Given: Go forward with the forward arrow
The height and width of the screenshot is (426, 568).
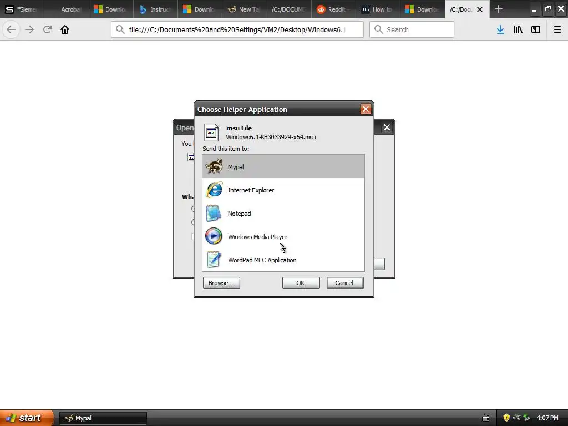Looking at the screenshot, I should 29,29.
